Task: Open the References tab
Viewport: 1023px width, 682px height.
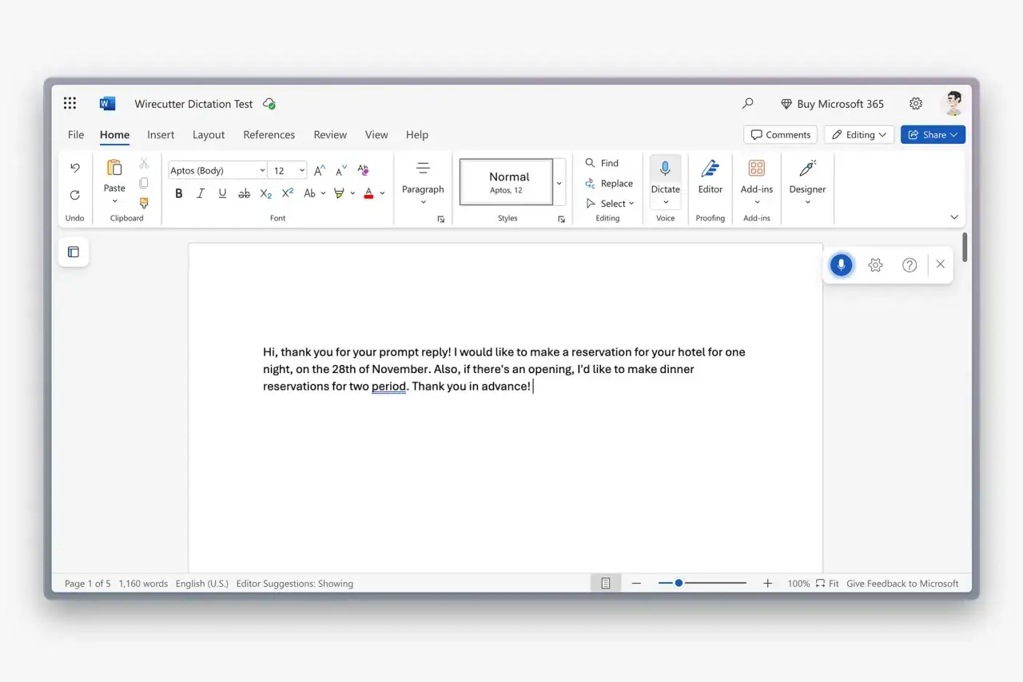Action: pos(269,135)
